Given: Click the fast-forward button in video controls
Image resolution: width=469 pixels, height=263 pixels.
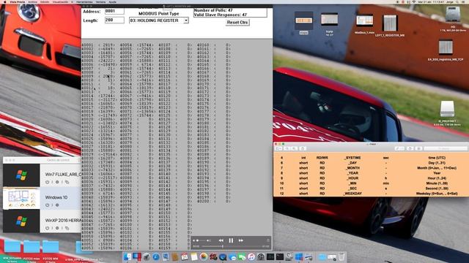Looking at the screenshot, I should pos(241,240).
